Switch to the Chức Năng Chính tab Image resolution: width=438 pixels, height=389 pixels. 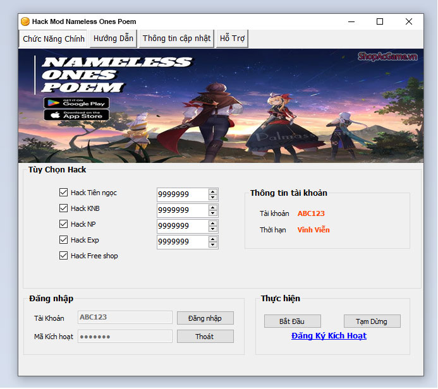pos(53,39)
